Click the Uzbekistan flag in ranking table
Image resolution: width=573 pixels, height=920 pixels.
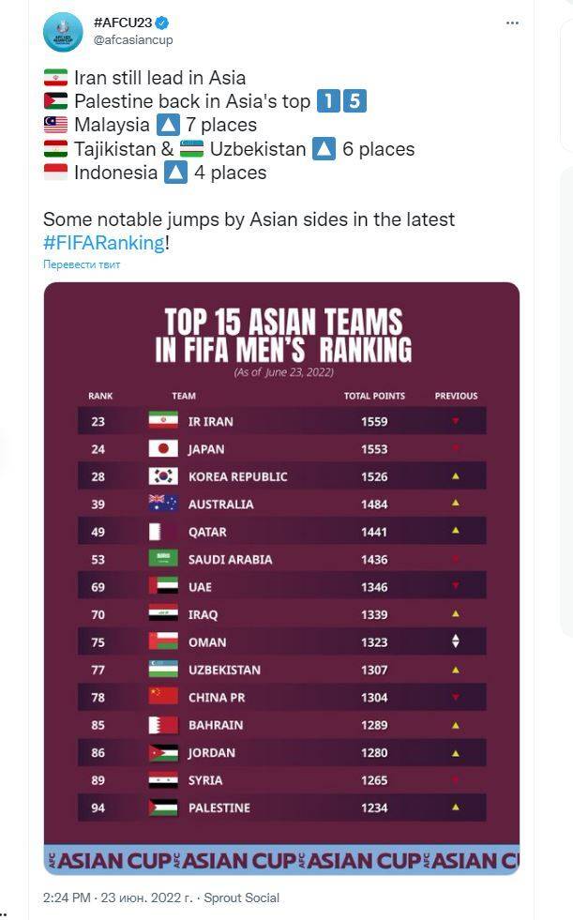(163, 670)
